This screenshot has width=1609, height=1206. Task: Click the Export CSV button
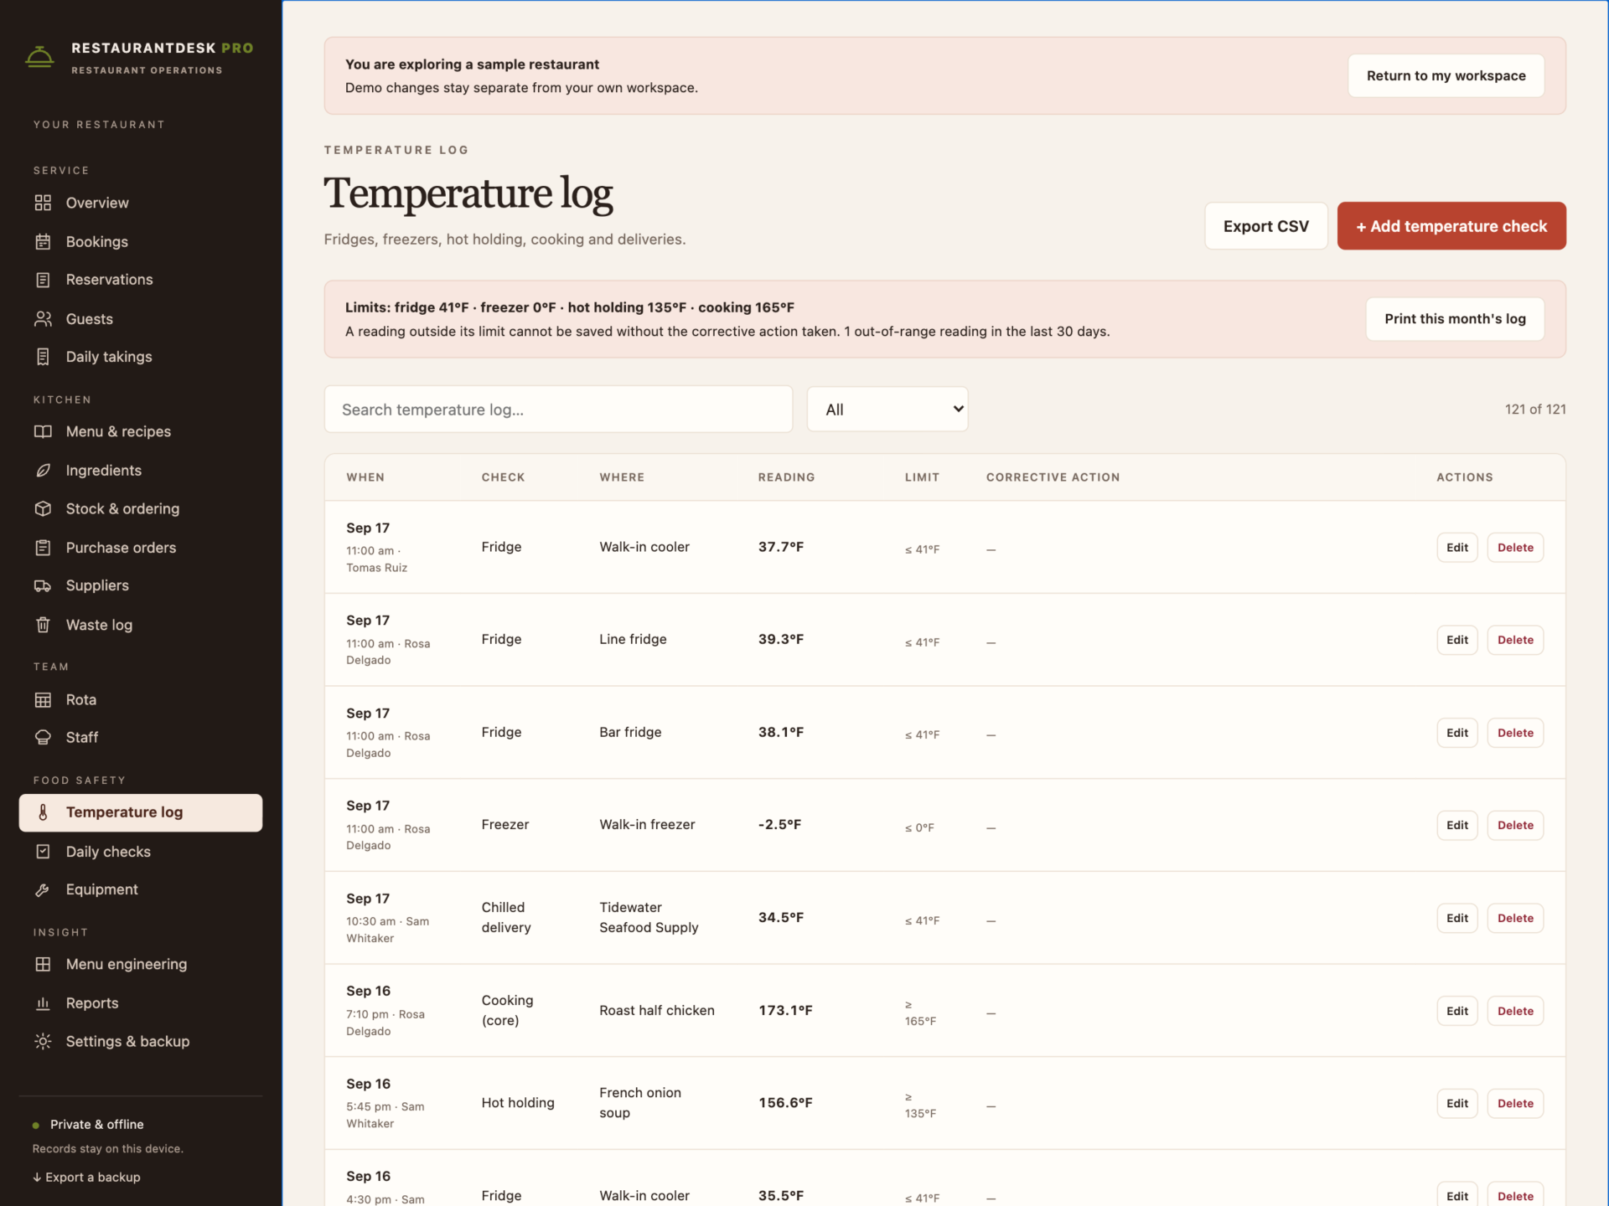pyautogui.click(x=1265, y=226)
